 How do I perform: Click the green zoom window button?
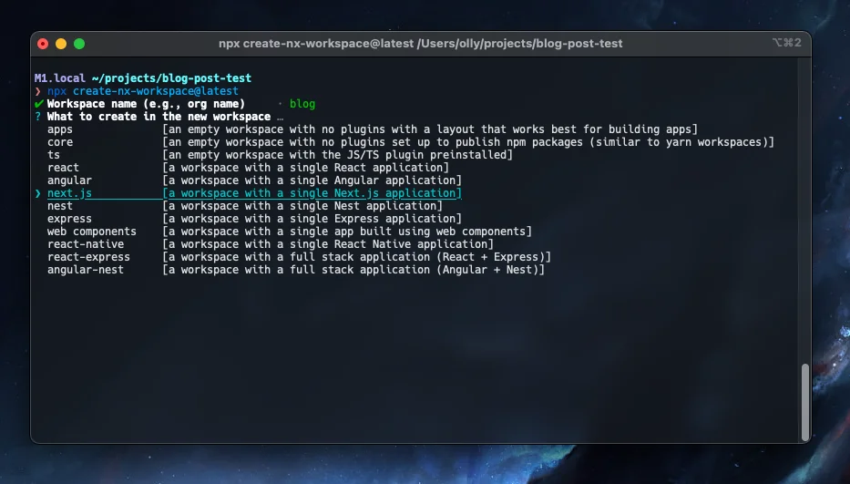click(x=79, y=43)
